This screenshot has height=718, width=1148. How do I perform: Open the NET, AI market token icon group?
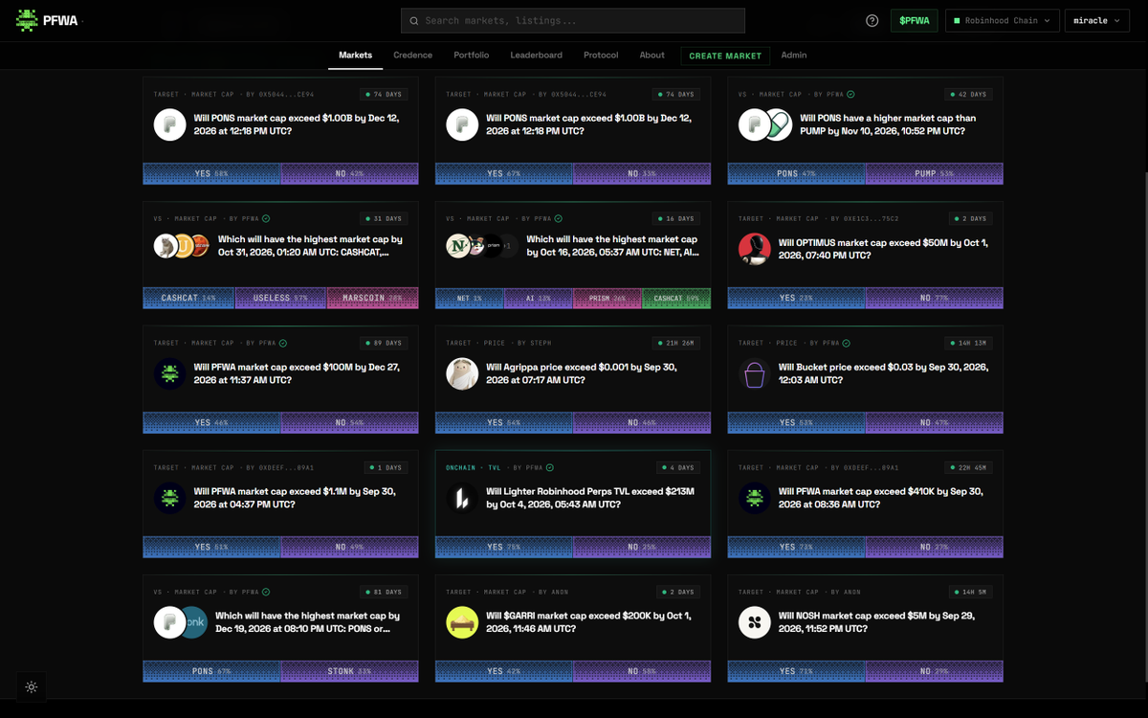pos(482,246)
